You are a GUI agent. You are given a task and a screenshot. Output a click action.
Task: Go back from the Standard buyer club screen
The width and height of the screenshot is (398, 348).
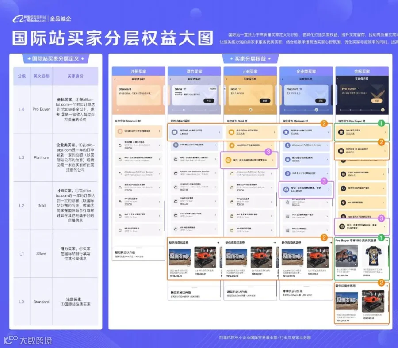point(115,79)
